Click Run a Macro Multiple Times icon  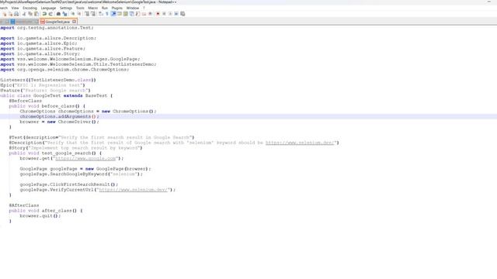(x=176, y=14)
